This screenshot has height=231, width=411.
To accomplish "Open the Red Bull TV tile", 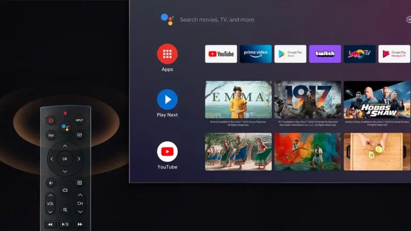I will (360, 54).
